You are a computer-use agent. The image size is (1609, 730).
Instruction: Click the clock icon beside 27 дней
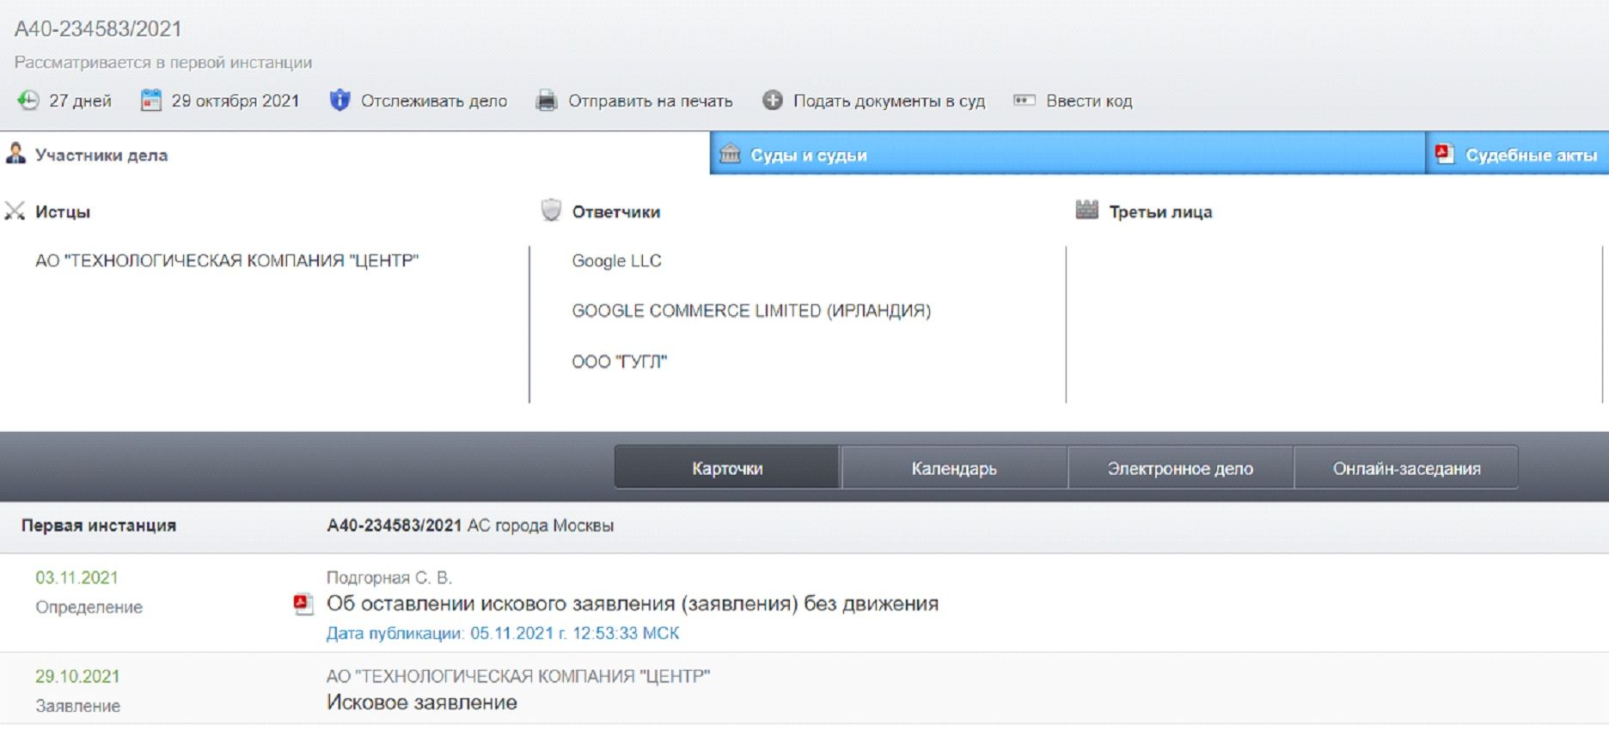(28, 100)
